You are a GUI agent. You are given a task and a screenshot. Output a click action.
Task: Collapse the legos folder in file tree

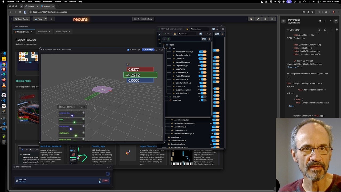(164, 45)
